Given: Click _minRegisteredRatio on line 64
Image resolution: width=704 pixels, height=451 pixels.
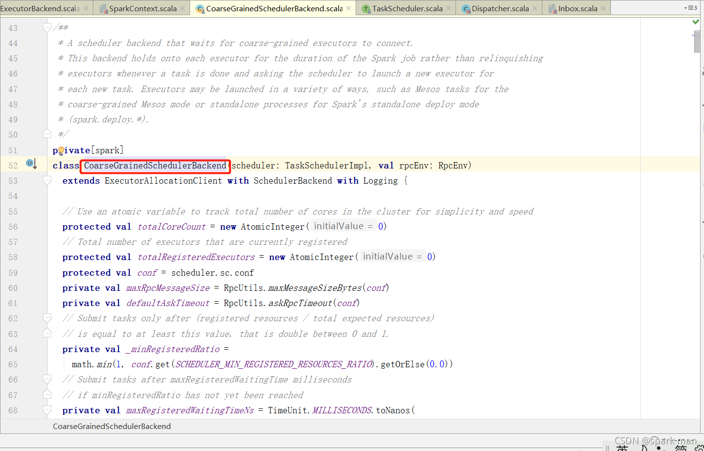Looking at the screenshot, I should 173,349.
